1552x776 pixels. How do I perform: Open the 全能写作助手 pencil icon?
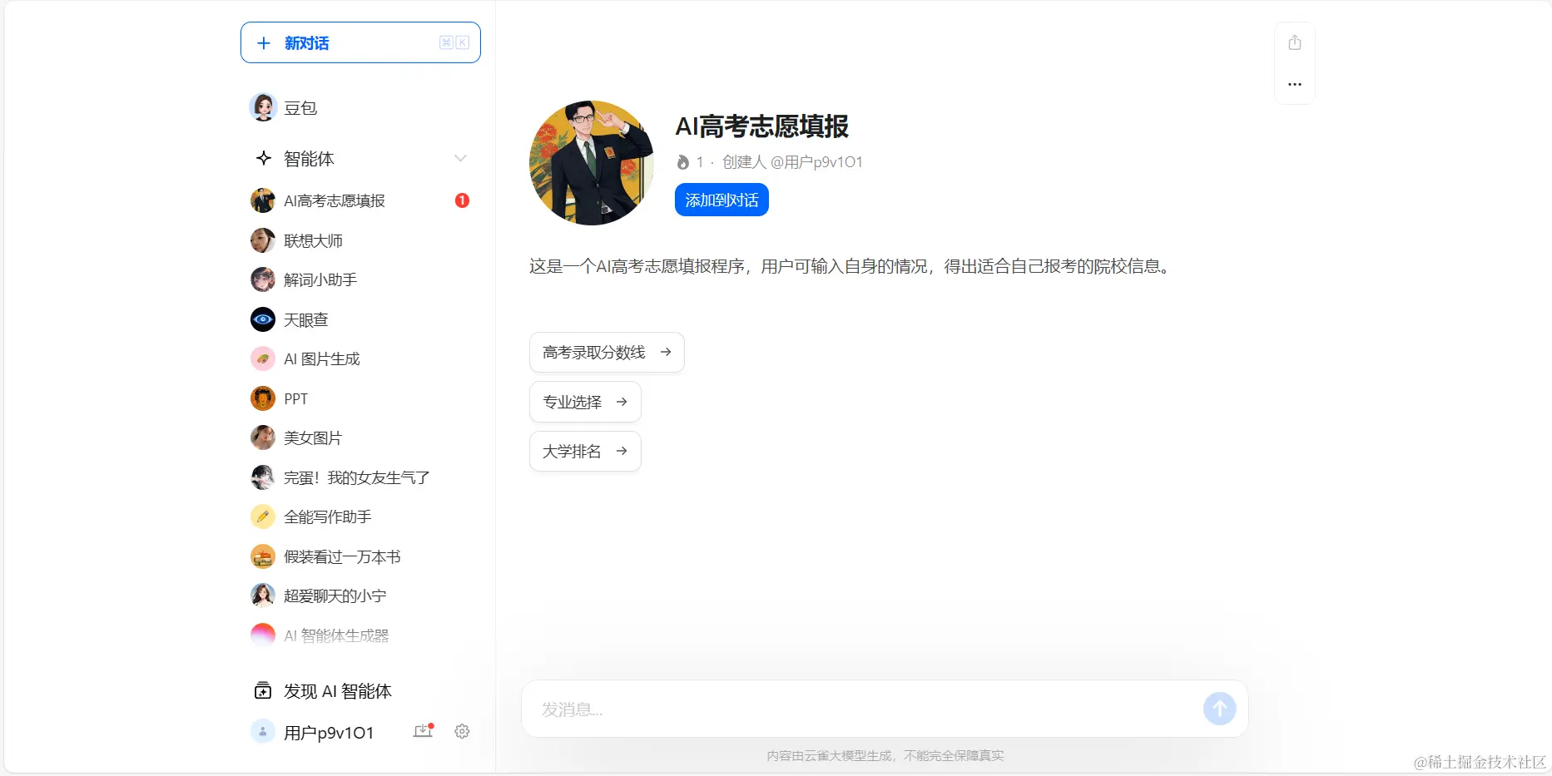(263, 517)
